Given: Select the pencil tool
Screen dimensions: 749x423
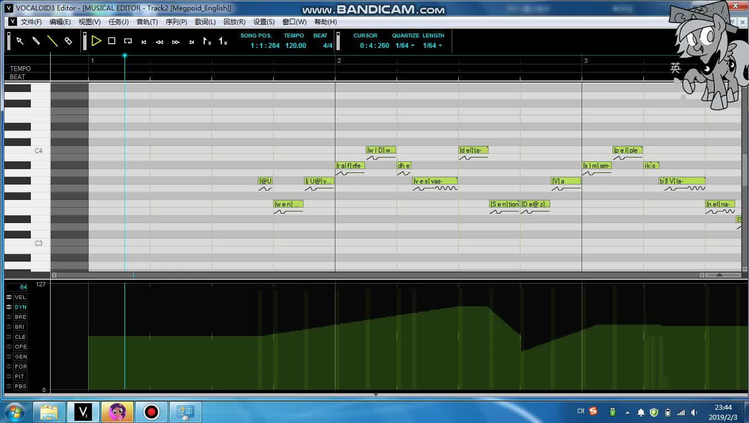Looking at the screenshot, I should pyautogui.click(x=36, y=41).
